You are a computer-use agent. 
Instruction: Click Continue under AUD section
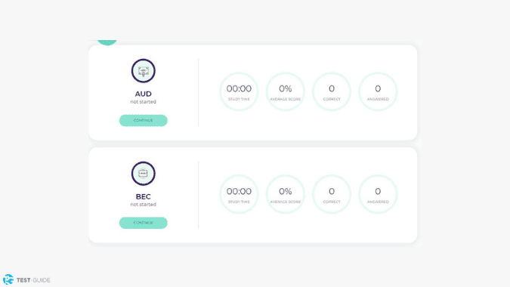point(143,120)
